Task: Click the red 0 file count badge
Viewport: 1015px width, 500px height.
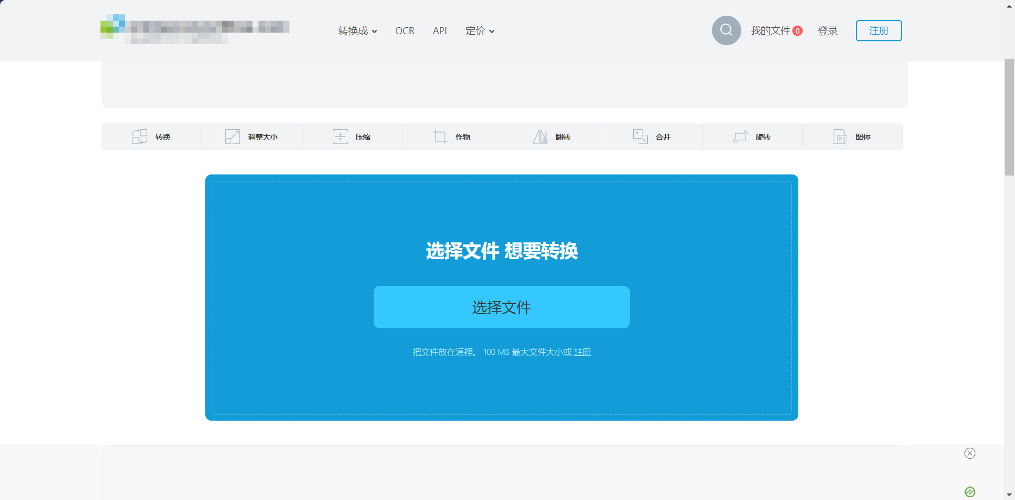Action: [x=797, y=31]
